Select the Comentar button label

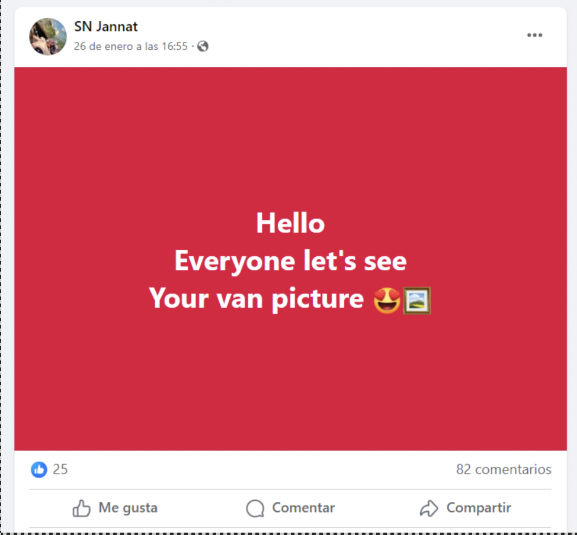(303, 508)
